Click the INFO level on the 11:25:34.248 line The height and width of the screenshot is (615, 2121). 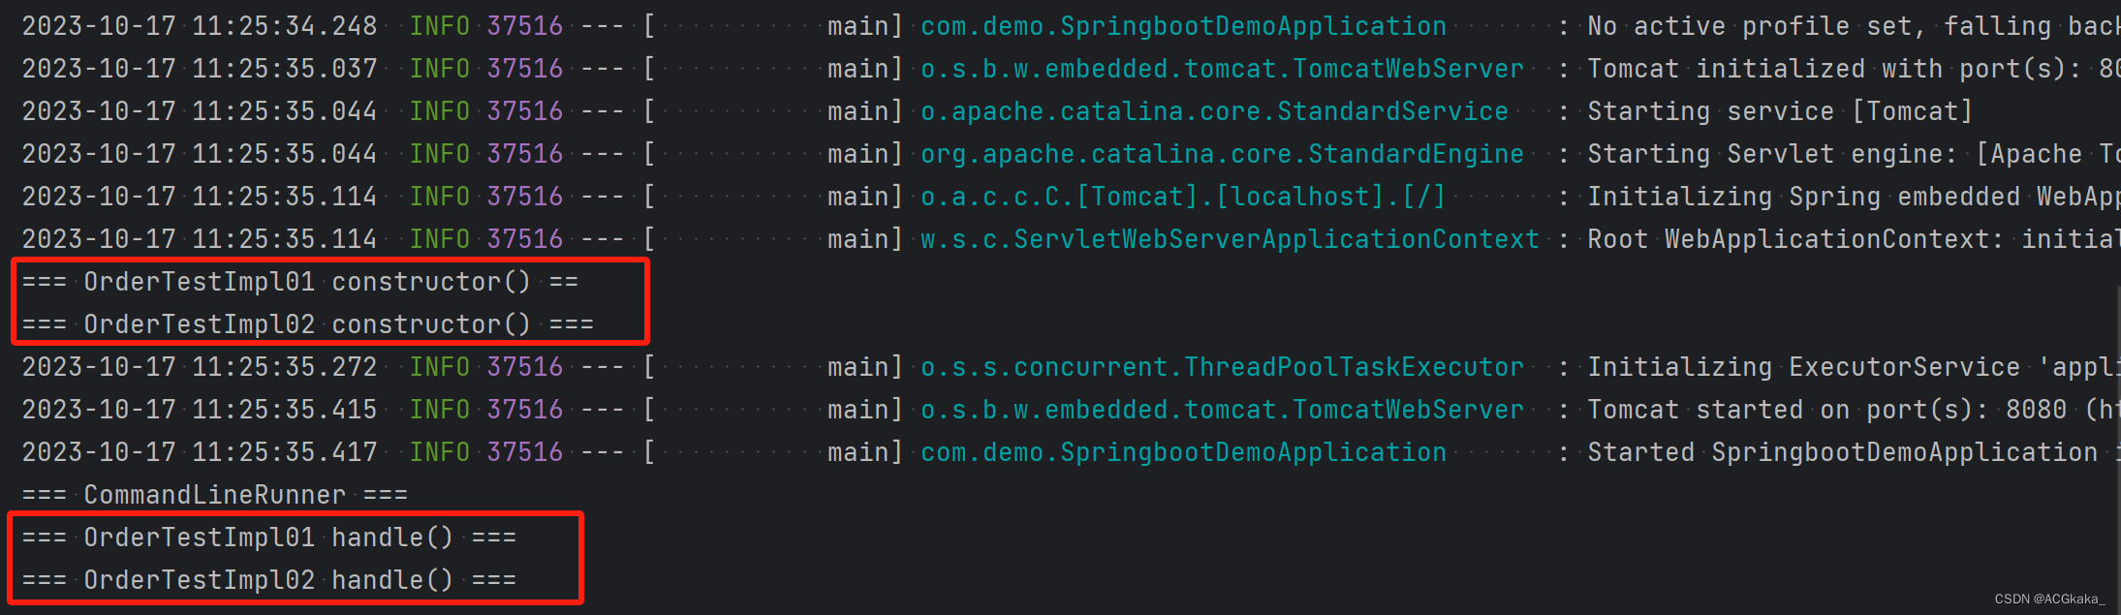(440, 27)
